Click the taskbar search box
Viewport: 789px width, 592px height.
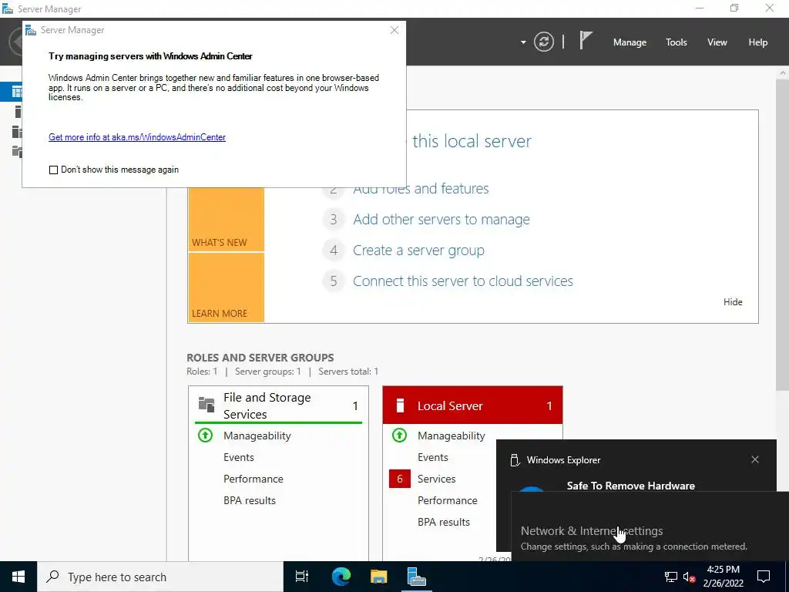point(160,577)
